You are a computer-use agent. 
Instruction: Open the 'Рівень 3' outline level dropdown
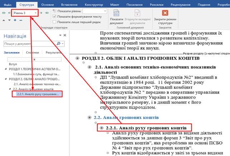(36, 13)
